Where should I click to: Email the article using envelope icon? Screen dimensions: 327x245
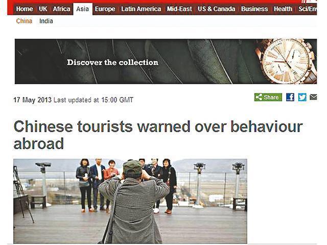coord(313,97)
